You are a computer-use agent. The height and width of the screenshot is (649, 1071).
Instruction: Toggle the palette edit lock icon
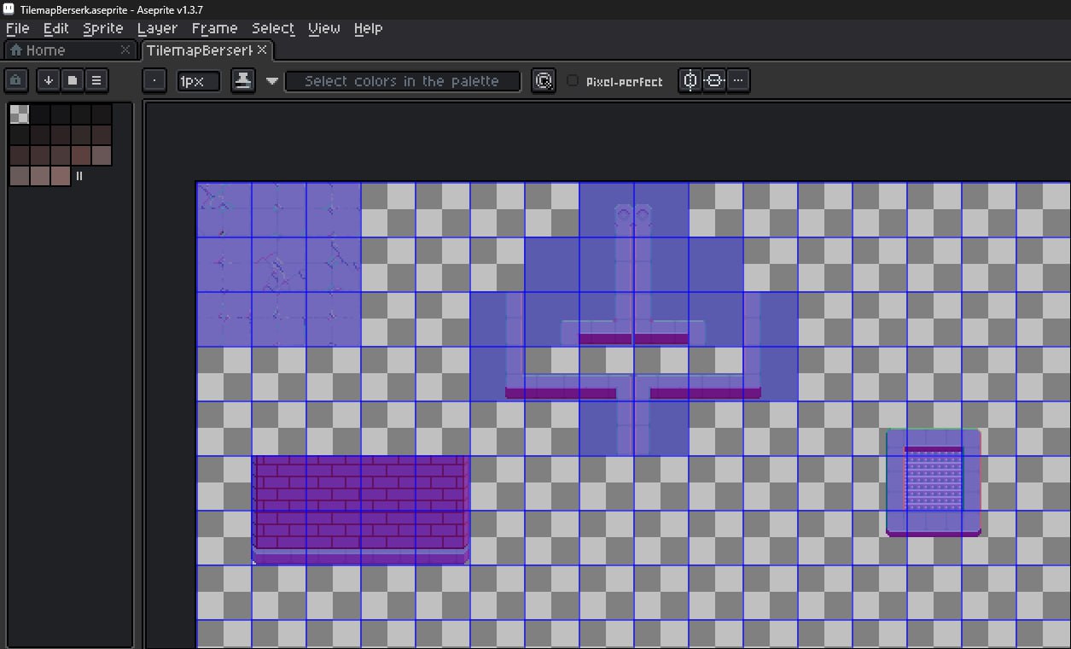[16, 80]
